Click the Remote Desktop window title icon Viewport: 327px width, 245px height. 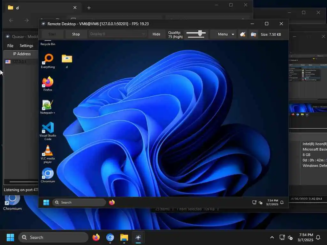coord(43,24)
